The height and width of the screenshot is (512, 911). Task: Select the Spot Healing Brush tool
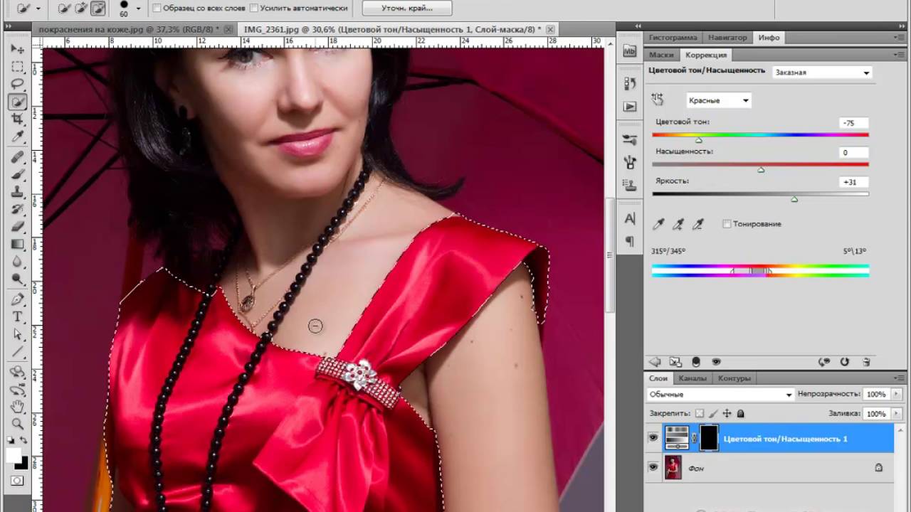tap(18, 157)
